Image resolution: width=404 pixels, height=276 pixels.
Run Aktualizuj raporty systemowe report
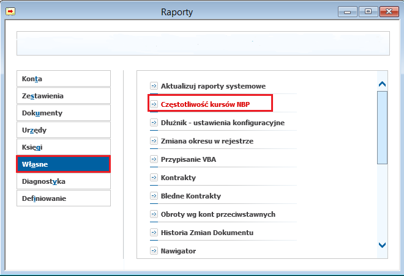click(x=213, y=86)
